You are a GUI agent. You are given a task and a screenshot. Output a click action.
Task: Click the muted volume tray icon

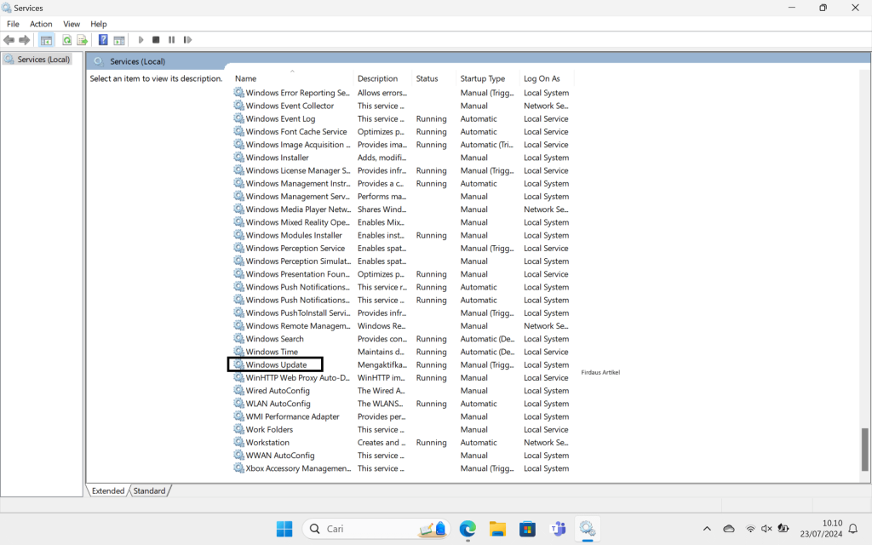pyautogui.click(x=766, y=529)
